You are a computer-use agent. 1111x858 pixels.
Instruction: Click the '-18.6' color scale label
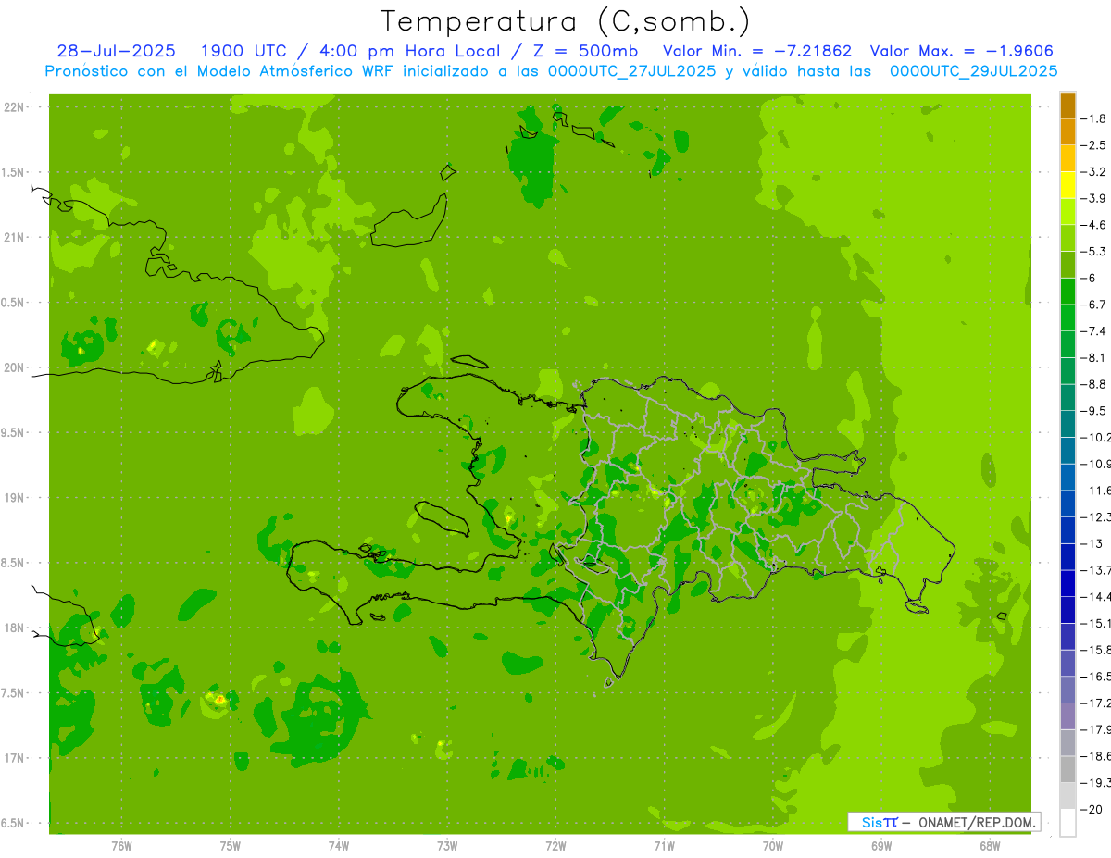tap(1095, 757)
